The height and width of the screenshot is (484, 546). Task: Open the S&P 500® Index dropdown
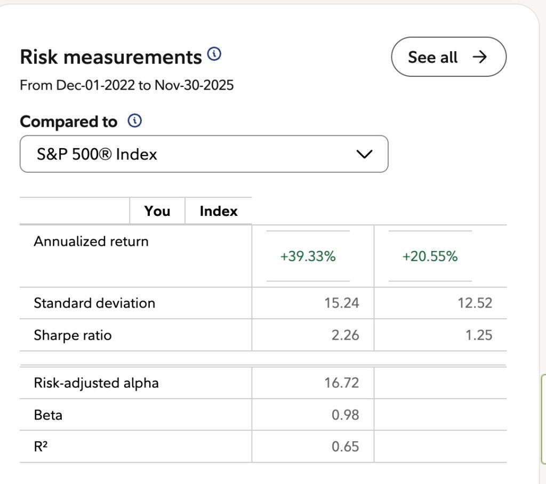204,155
